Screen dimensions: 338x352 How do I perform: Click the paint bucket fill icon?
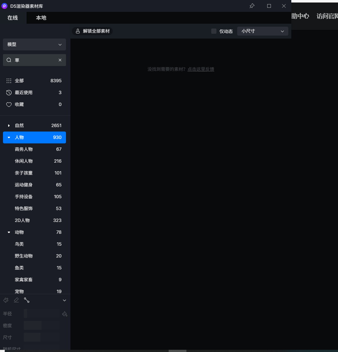coord(65,314)
